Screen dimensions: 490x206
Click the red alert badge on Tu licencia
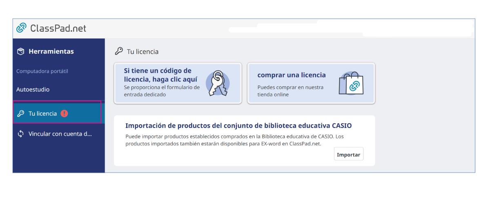[x=64, y=114]
